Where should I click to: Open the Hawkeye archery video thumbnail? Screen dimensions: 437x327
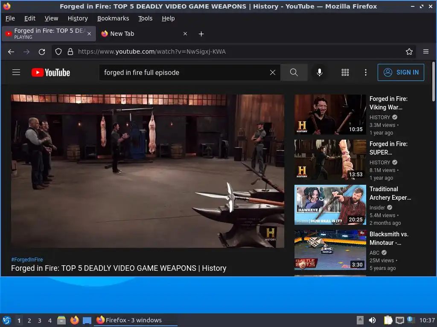330,205
